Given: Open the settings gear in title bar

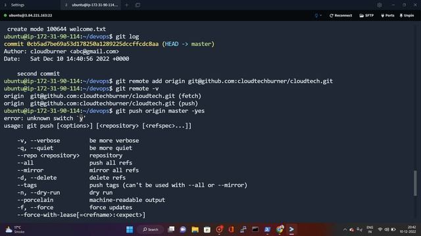Looking at the screenshot, I should 380,5.
